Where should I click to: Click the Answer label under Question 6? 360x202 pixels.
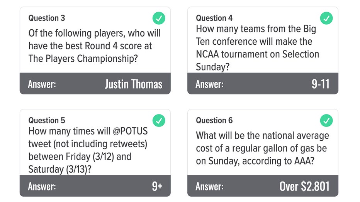pos(209,187)
